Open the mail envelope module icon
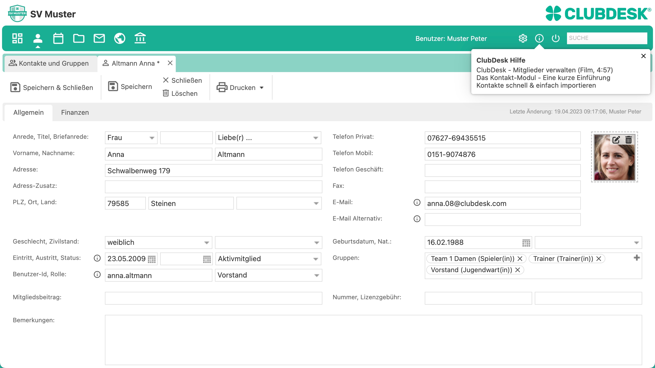Screen dimensions: 655x368 tap(99, 38)
